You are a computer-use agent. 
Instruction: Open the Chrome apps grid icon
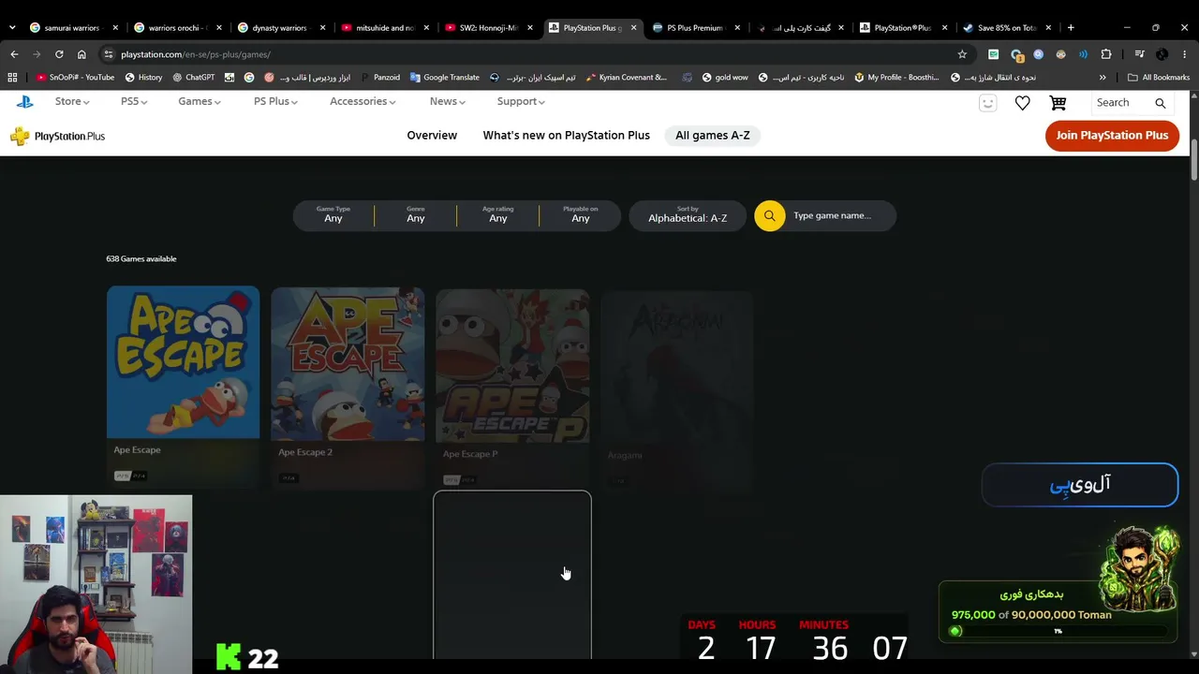tap(12, 78)
